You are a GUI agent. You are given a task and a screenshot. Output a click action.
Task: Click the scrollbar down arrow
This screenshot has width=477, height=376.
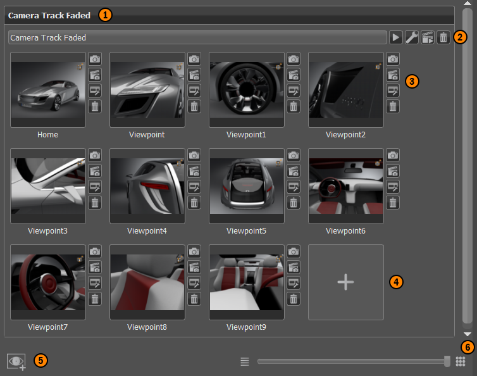[467, 334]
